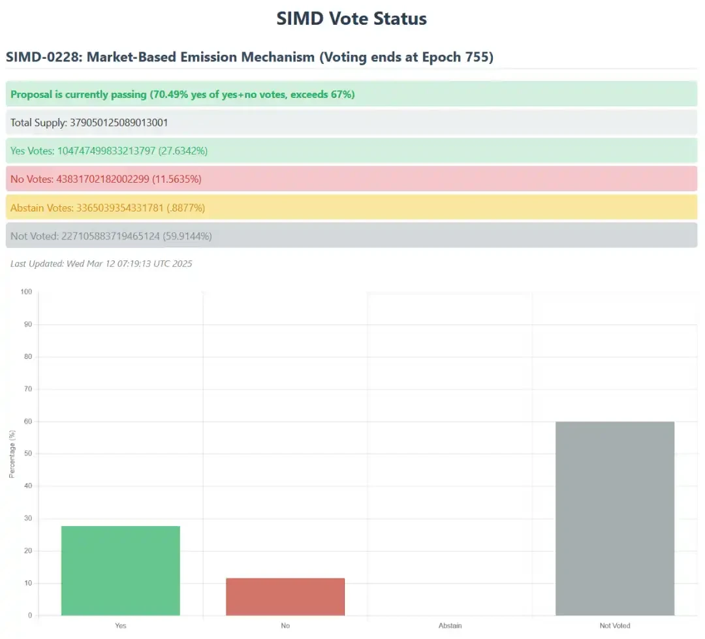Click the 'Abstain' x-axis label
Image resolution: width=705 pixels, height=639 pixels.
tap(450, 625)
